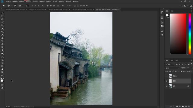193x108 pixels.
Task: Open the 文件(F) menu
Action: [x=8, y=1]
